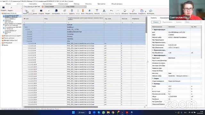
Task: Click the Редакт. pencil icon in main toolbar
Action: coord(48,11)
